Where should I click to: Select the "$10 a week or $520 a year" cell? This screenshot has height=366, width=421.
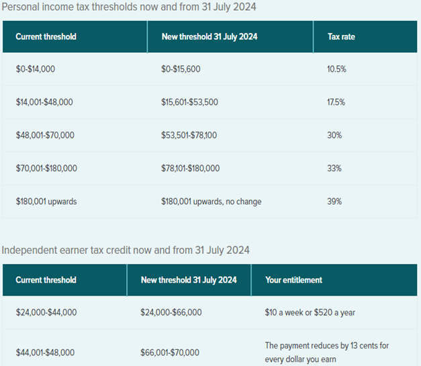[x=310, y=312]
